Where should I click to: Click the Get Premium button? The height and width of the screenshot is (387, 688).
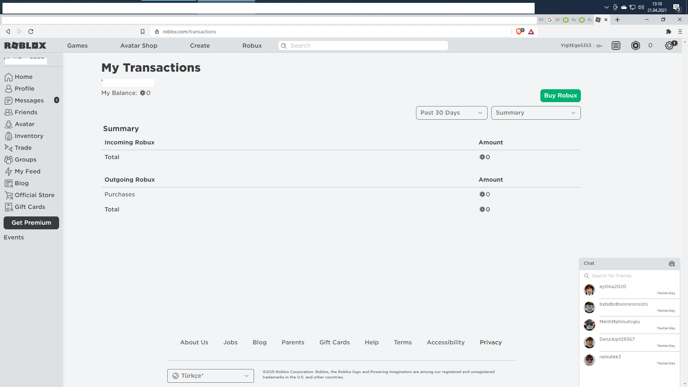click(31, 223)
